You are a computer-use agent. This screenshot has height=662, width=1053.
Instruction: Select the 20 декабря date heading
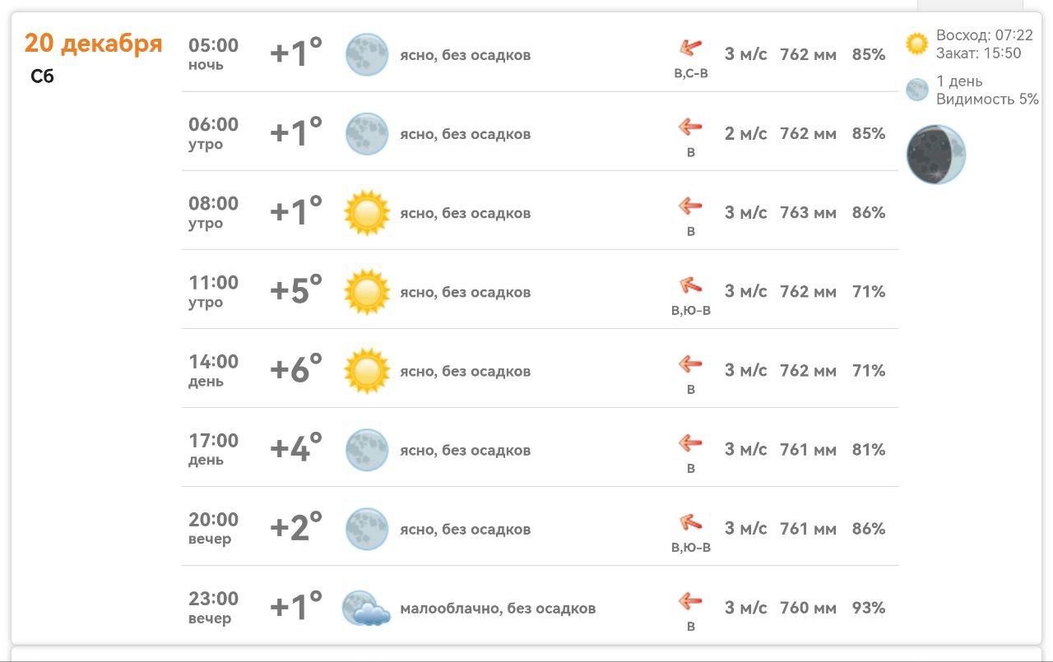pyautogui.click(x=93, y=43)
